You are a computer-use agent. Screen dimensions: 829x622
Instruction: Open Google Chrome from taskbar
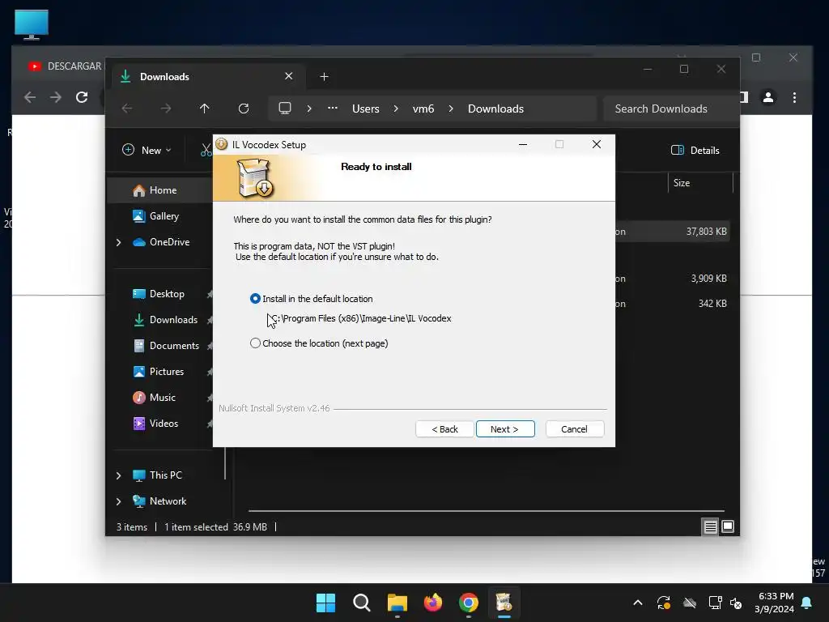(469, 603)
